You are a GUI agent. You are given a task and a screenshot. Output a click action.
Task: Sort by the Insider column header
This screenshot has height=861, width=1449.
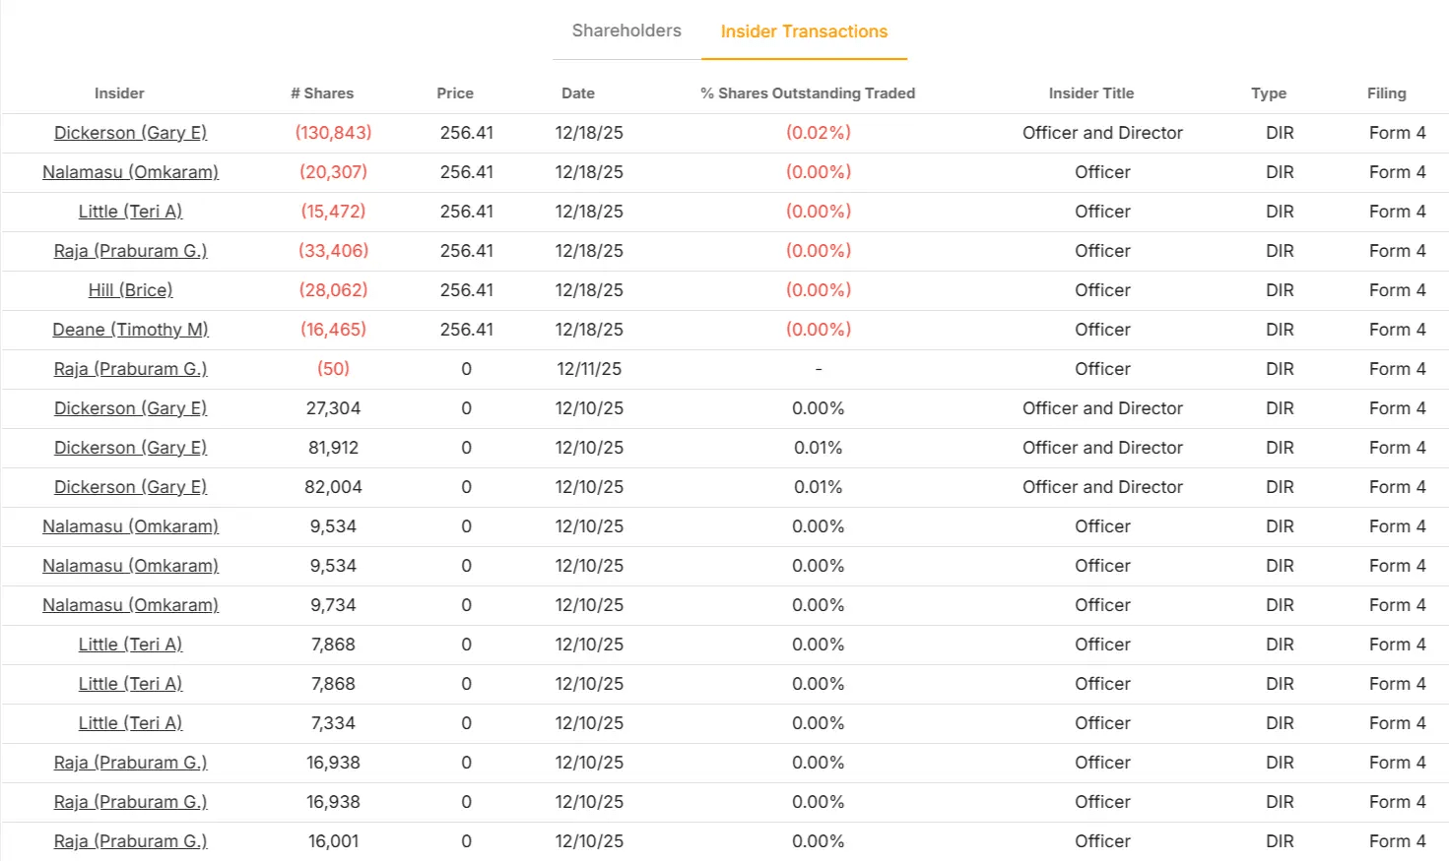pyautogui.click(x=119, y=93)
